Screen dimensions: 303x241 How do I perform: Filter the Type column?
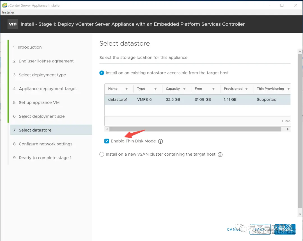tap(155, 89)
